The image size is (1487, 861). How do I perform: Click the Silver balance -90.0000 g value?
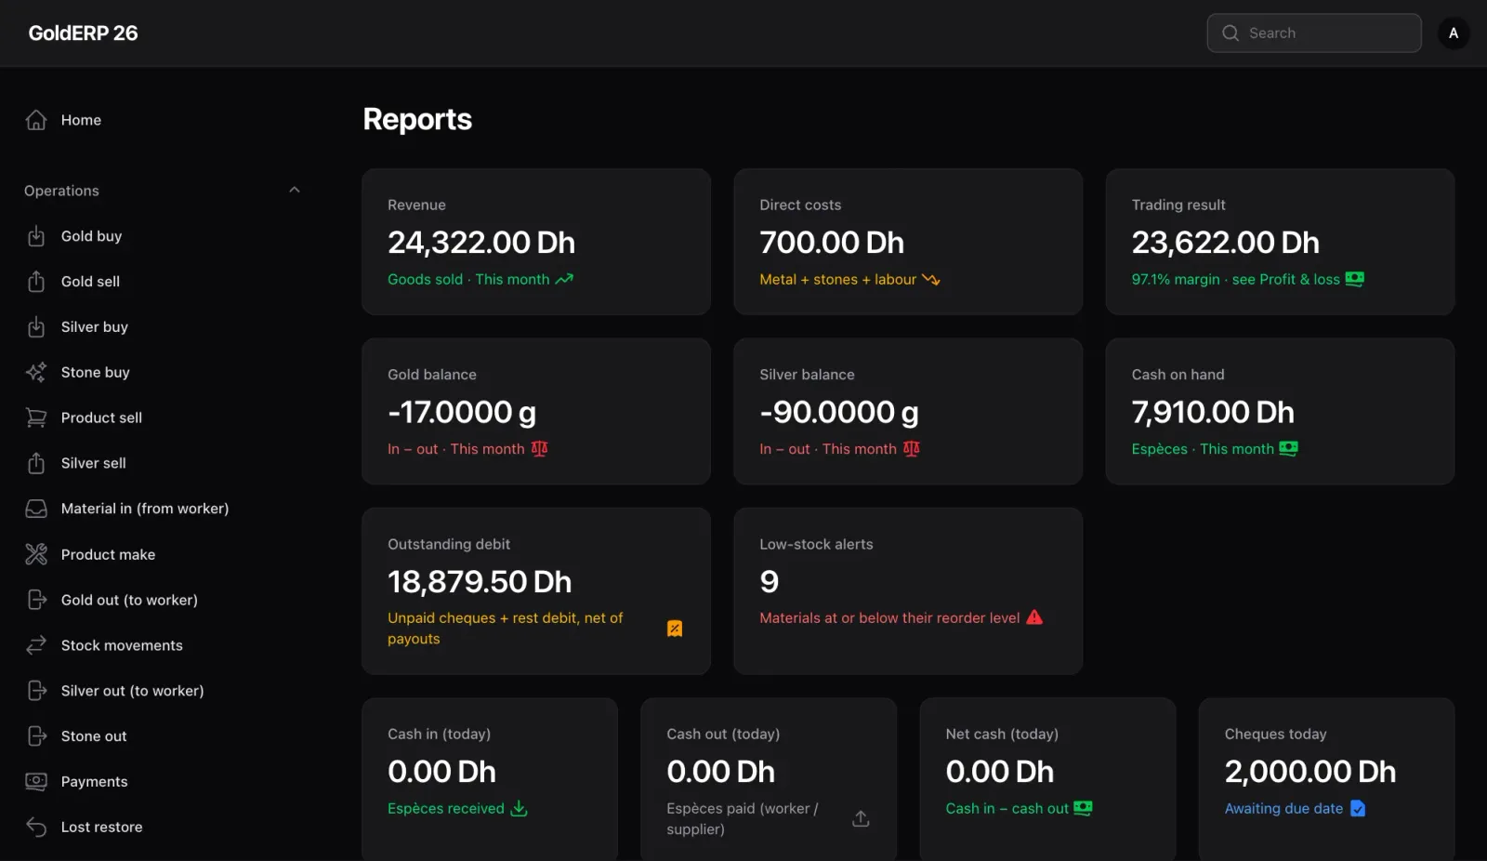839,412
